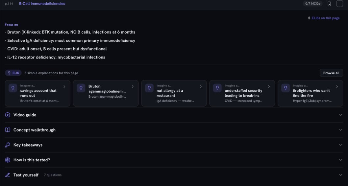Click the Video guide play icon

pos(8,115)
